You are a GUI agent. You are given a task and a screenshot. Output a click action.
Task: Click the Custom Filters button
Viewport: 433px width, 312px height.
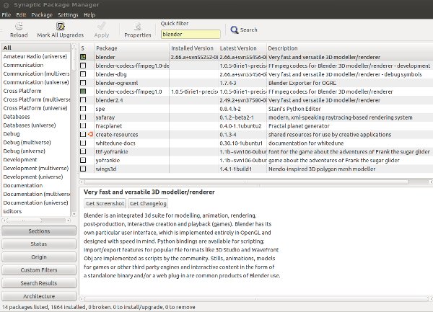click(39, 270)
